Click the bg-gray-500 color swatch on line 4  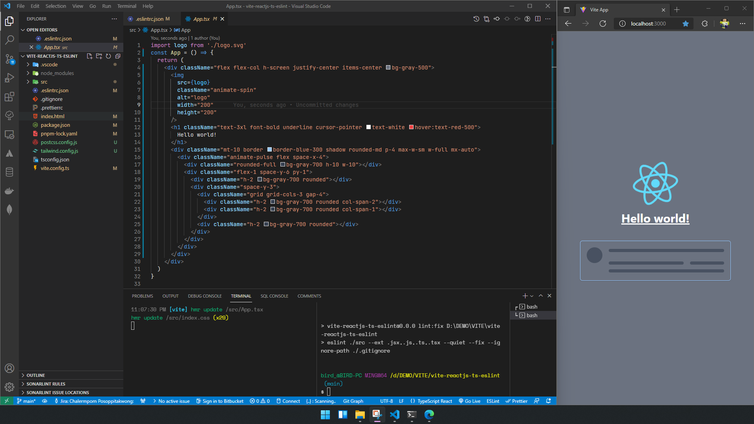388,68
